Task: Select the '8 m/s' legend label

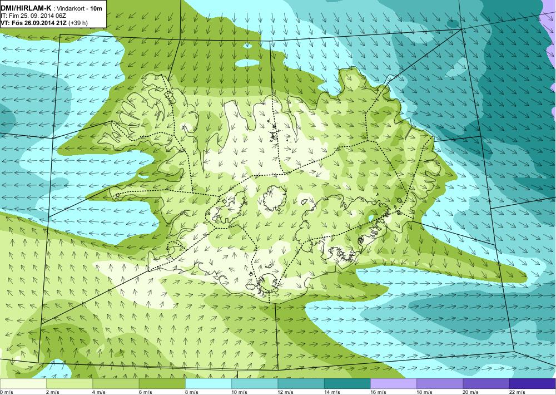Action: 191,392
